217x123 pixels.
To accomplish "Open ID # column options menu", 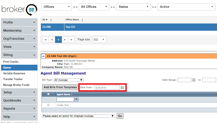I will [x=51, y=20].
